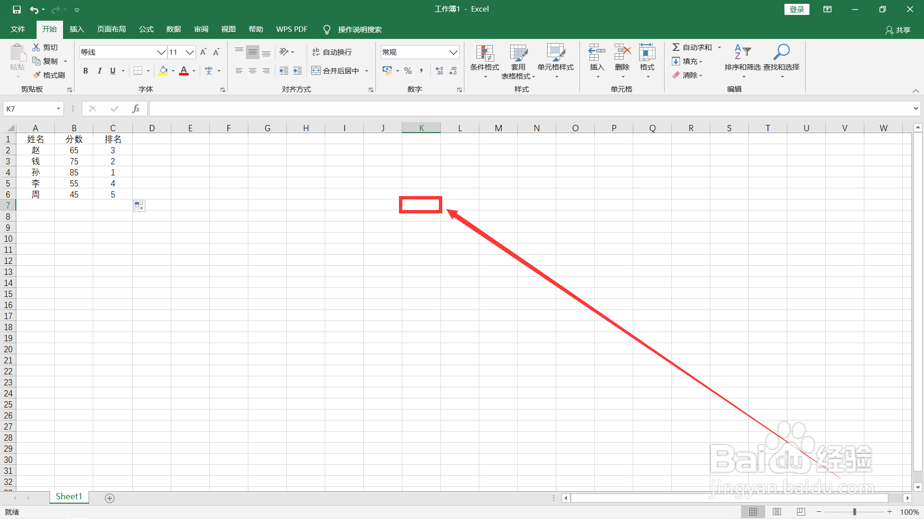Toggle italic formatting
The image size is (924, 519).
[x=99, y=71]
